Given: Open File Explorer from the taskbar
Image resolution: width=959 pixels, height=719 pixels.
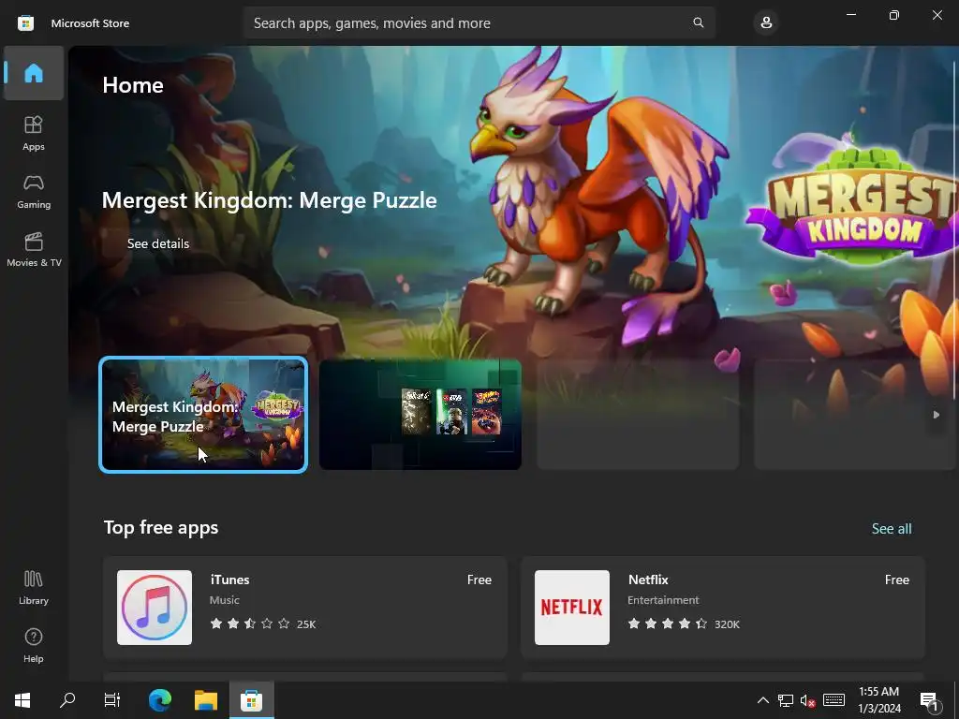Looking at the screenshot, I should pos(206,700).
